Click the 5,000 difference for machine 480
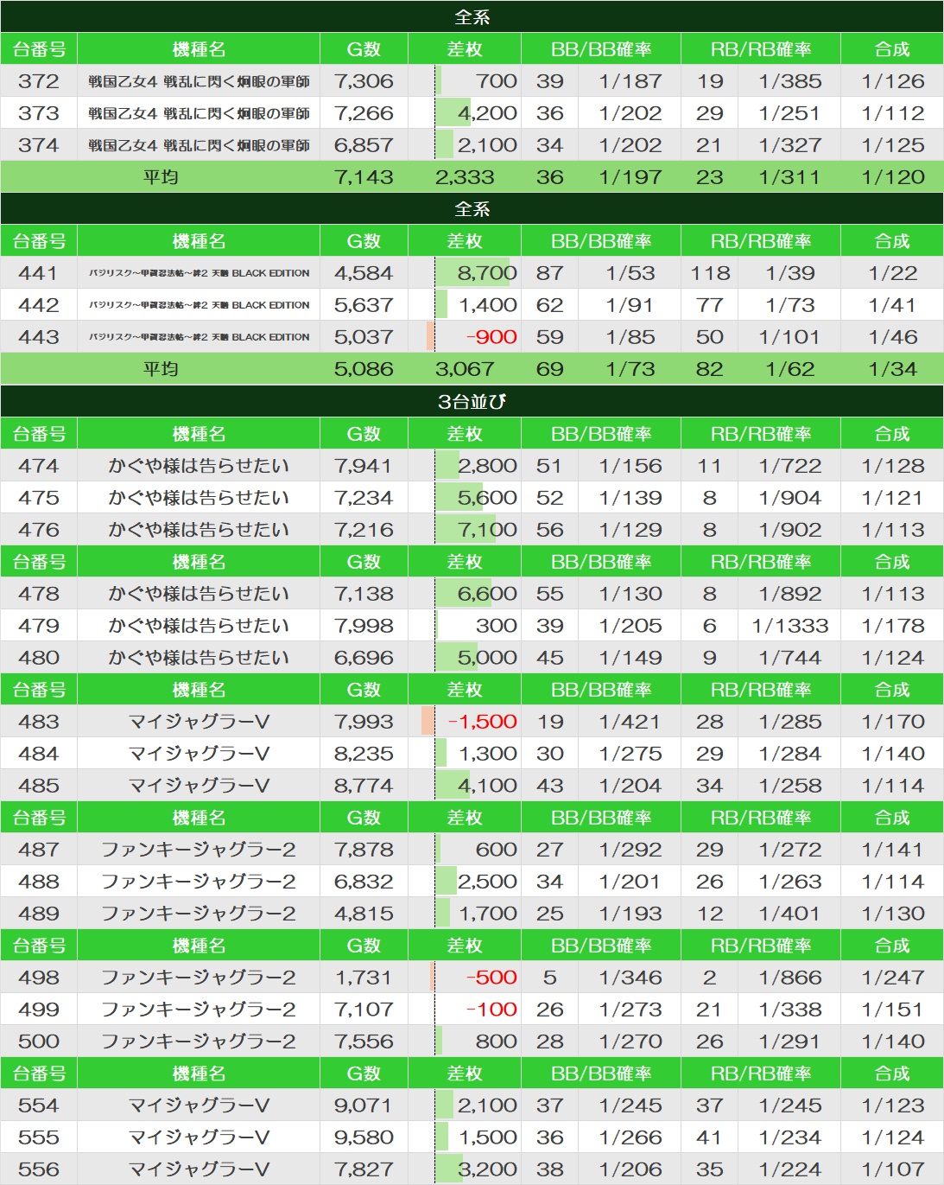The image size is (944, 1185). [x=487, y=658]
